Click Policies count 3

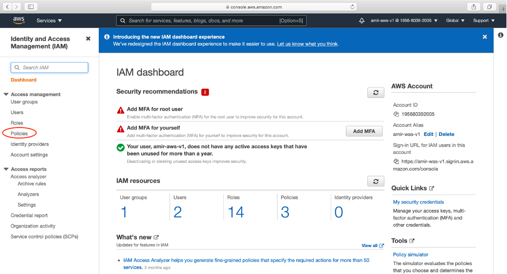pos(285,212)
